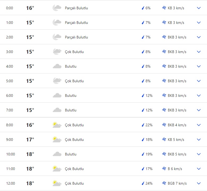Open details for the 7:00 forecast
Image resolution: width=207 pixels, height=191 pixels.
click(199, 110)
